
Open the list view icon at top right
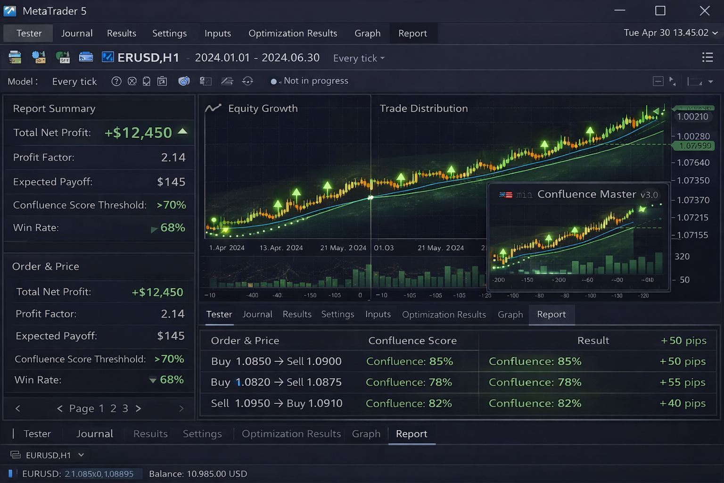[x=708, y=57]
